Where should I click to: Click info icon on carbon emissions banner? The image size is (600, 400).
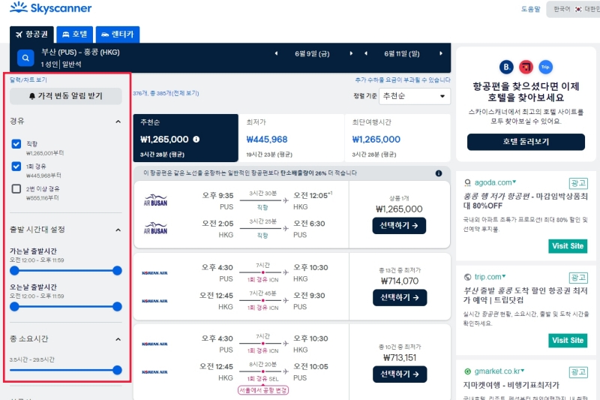(439, 173)
